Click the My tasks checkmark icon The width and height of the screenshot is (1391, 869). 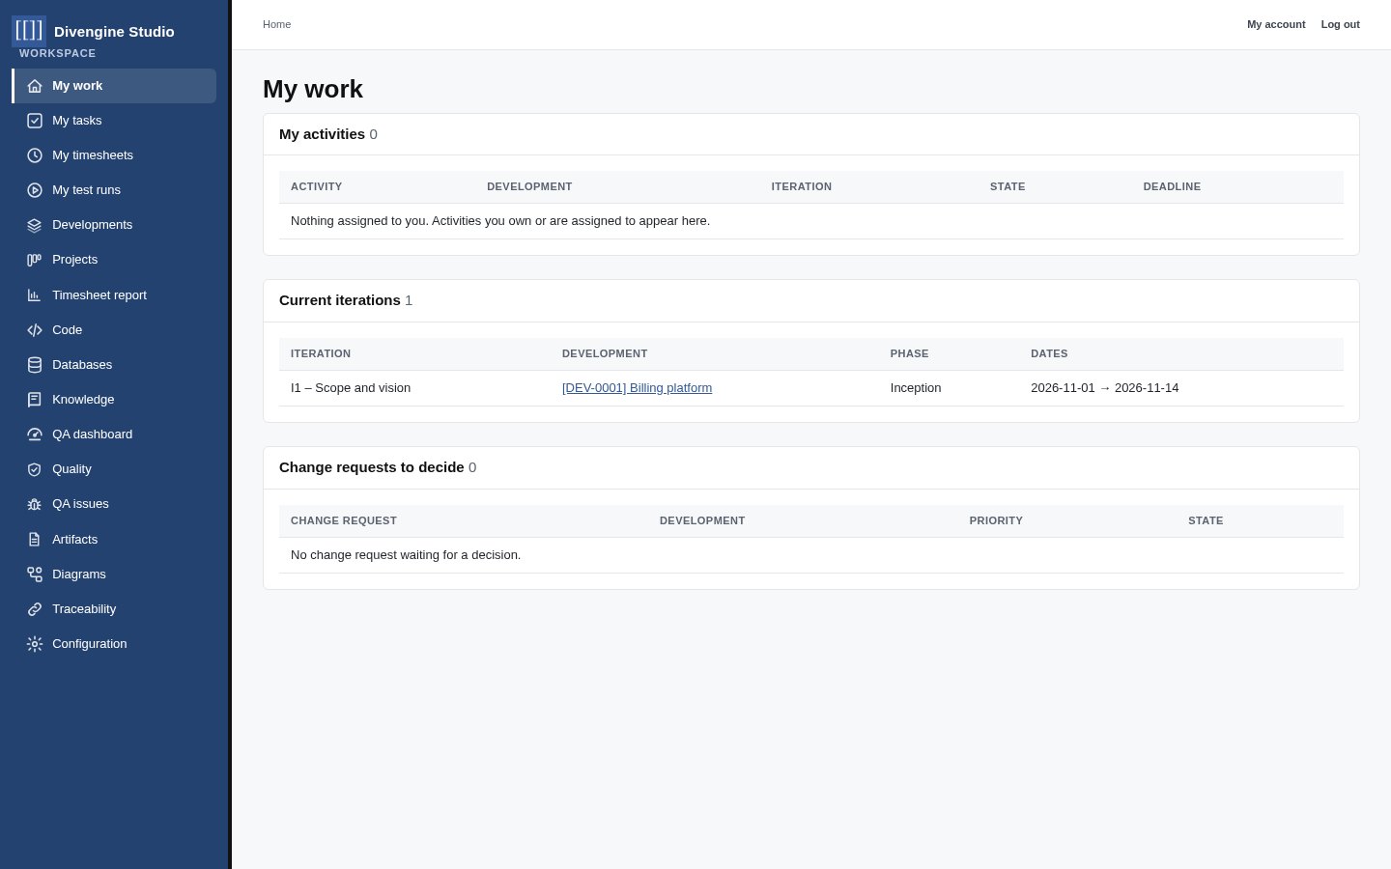[35, 121]
